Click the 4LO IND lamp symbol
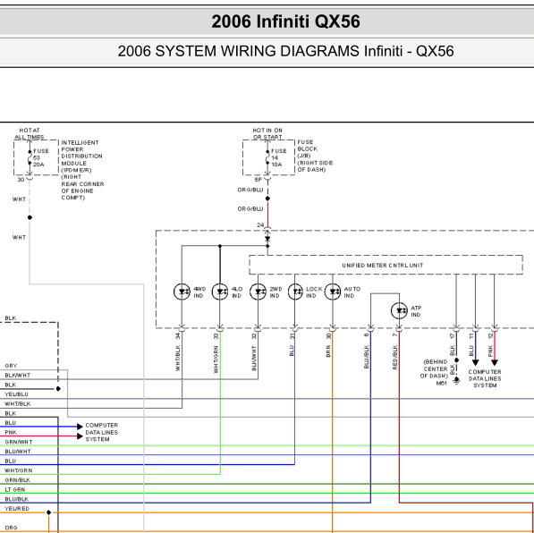The height and width of the screenshot is (533, 534). [220, 292]
